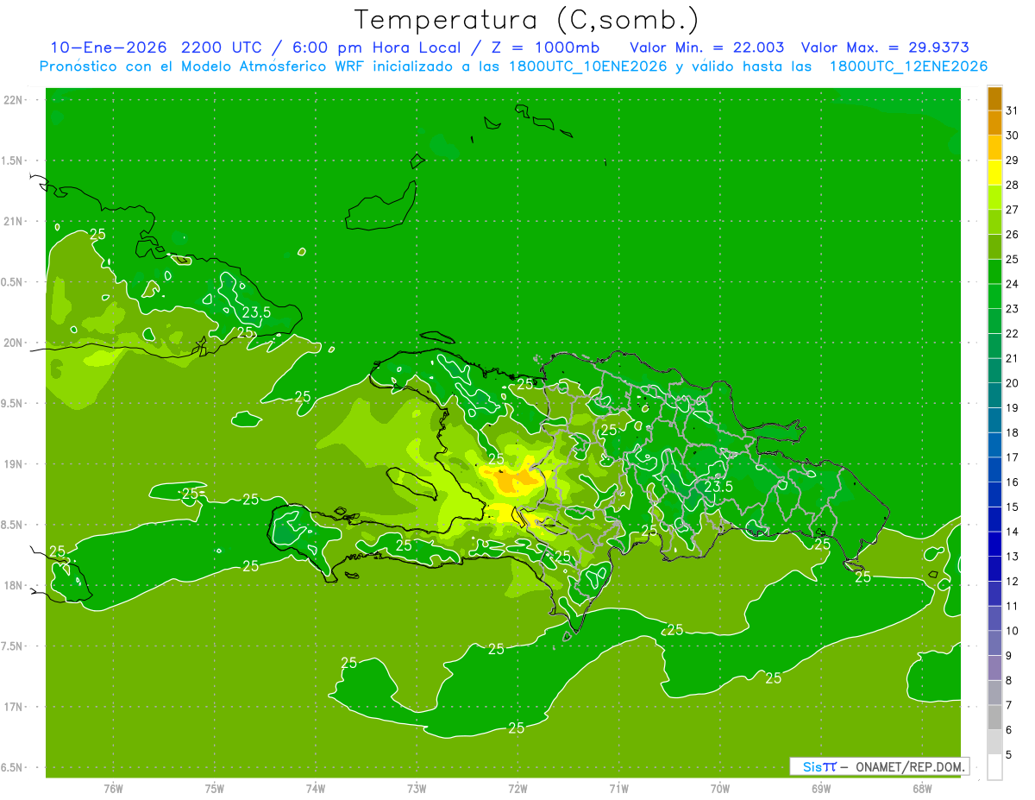
Task: Select the dark blue swatch between 13 and 14
Action: click(994, 544)
